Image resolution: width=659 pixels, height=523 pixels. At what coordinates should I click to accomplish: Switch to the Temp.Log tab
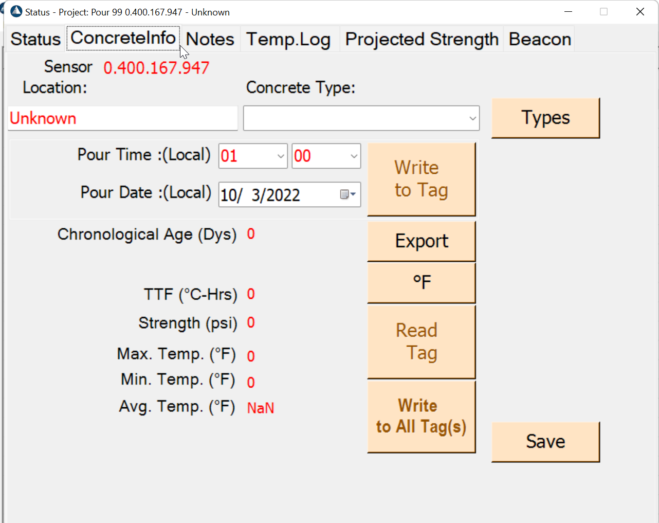tap(288, 39)
